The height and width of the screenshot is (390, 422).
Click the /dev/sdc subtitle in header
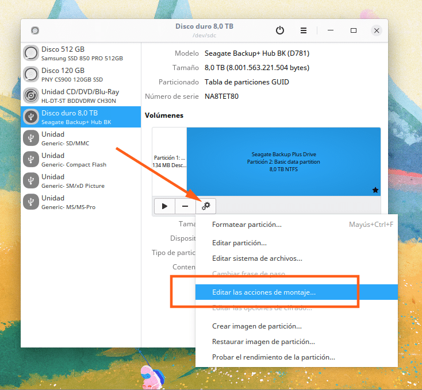click(204, 36)
